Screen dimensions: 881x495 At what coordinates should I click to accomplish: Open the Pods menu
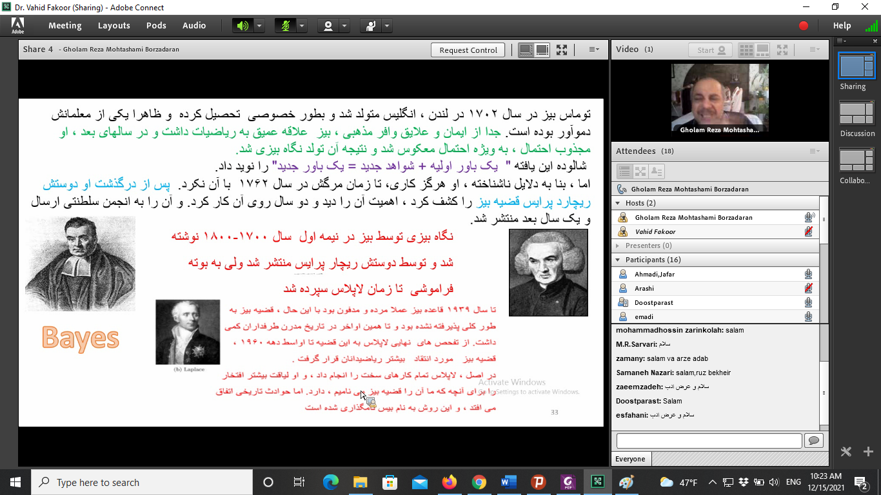point(156,26)
